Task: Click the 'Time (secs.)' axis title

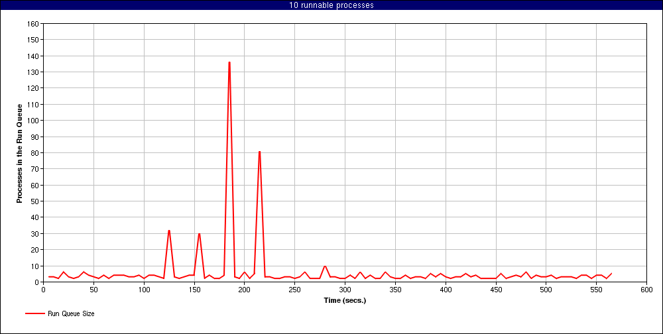Action: pyautogui.click(x=345, y=301)
